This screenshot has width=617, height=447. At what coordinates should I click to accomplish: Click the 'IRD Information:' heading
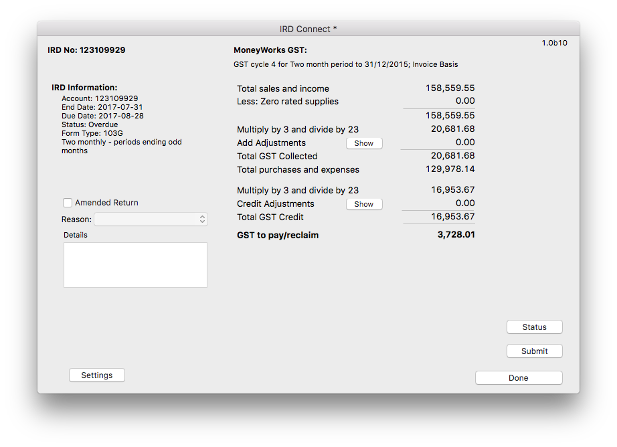[84, 88]
